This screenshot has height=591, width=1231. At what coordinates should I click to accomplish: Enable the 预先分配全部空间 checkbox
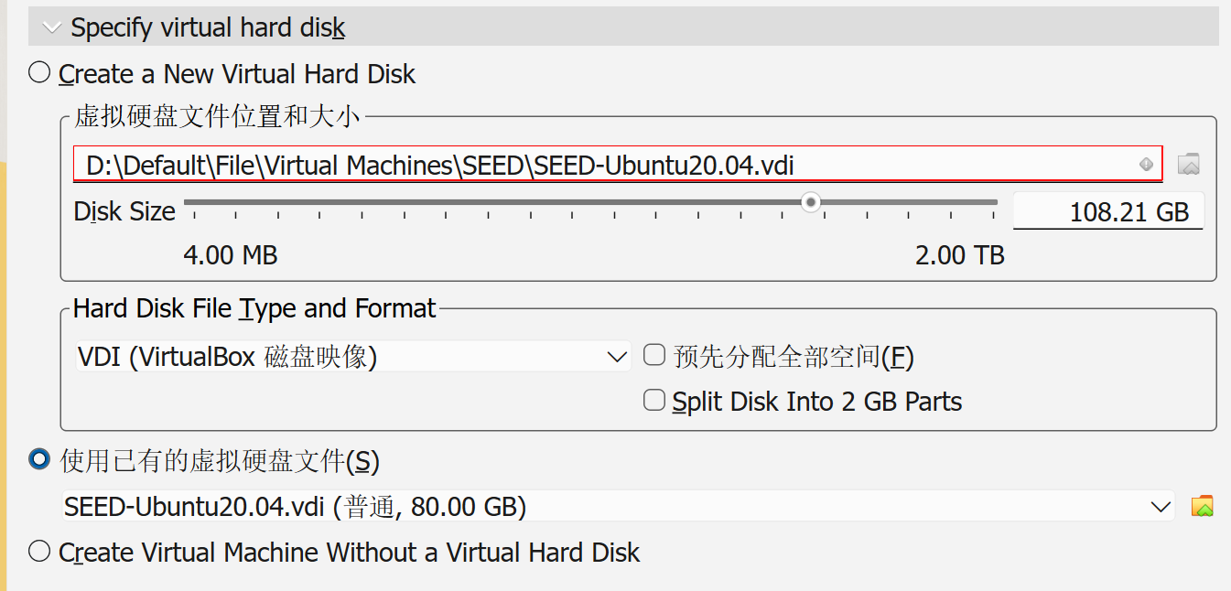pyautogui.click(x=654, y=355)
